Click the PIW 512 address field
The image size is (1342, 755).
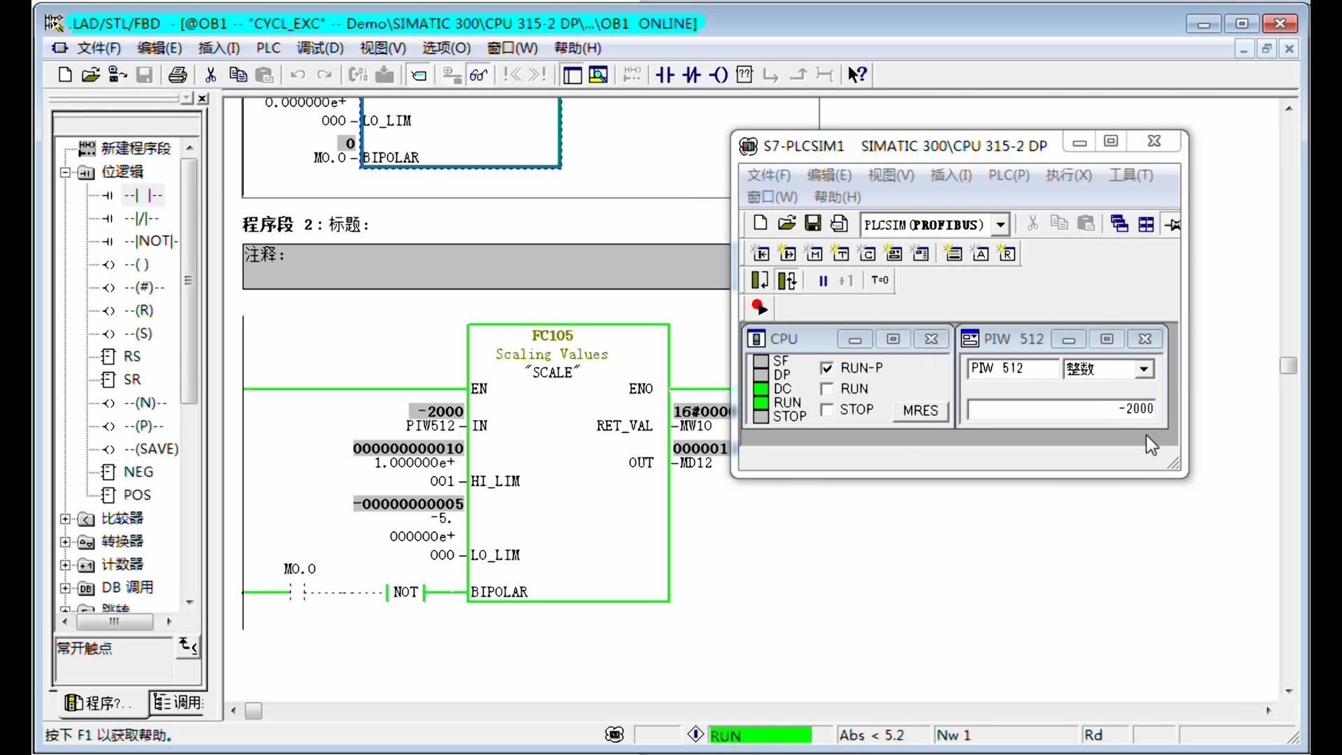[1013, 368]
